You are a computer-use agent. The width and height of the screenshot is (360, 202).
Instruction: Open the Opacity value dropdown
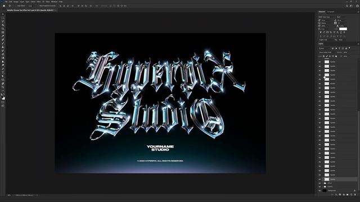coord(346,52)
